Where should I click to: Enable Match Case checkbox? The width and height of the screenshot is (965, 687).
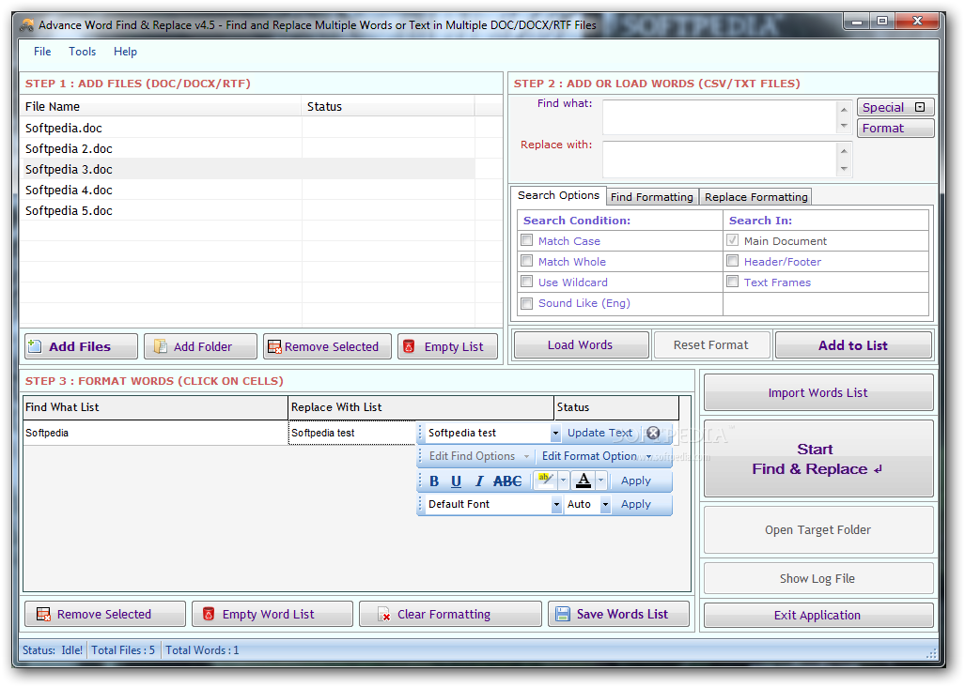click(x=527, y=240)
